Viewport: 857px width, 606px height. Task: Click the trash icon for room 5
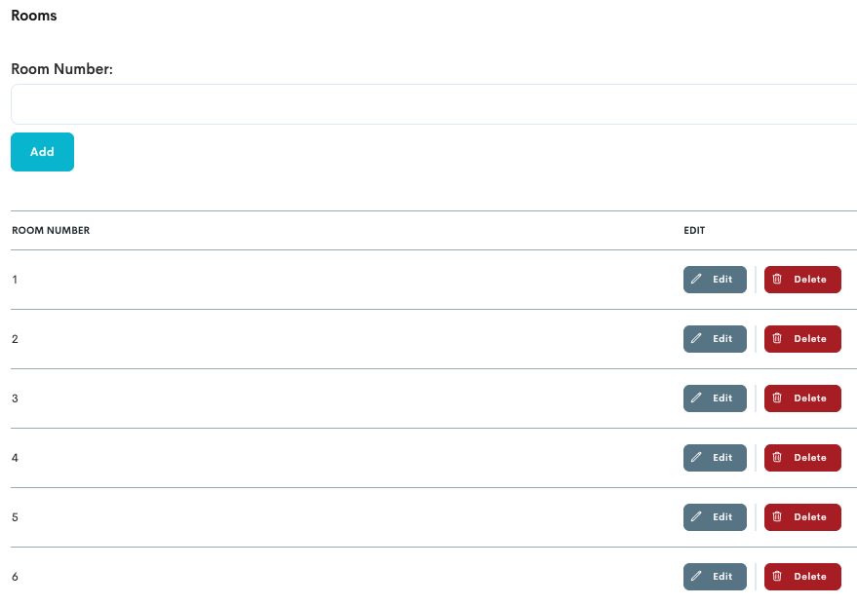click(777, 517)
